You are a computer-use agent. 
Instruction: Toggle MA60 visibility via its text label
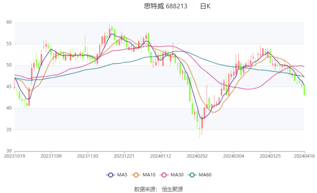coord(205,175)
